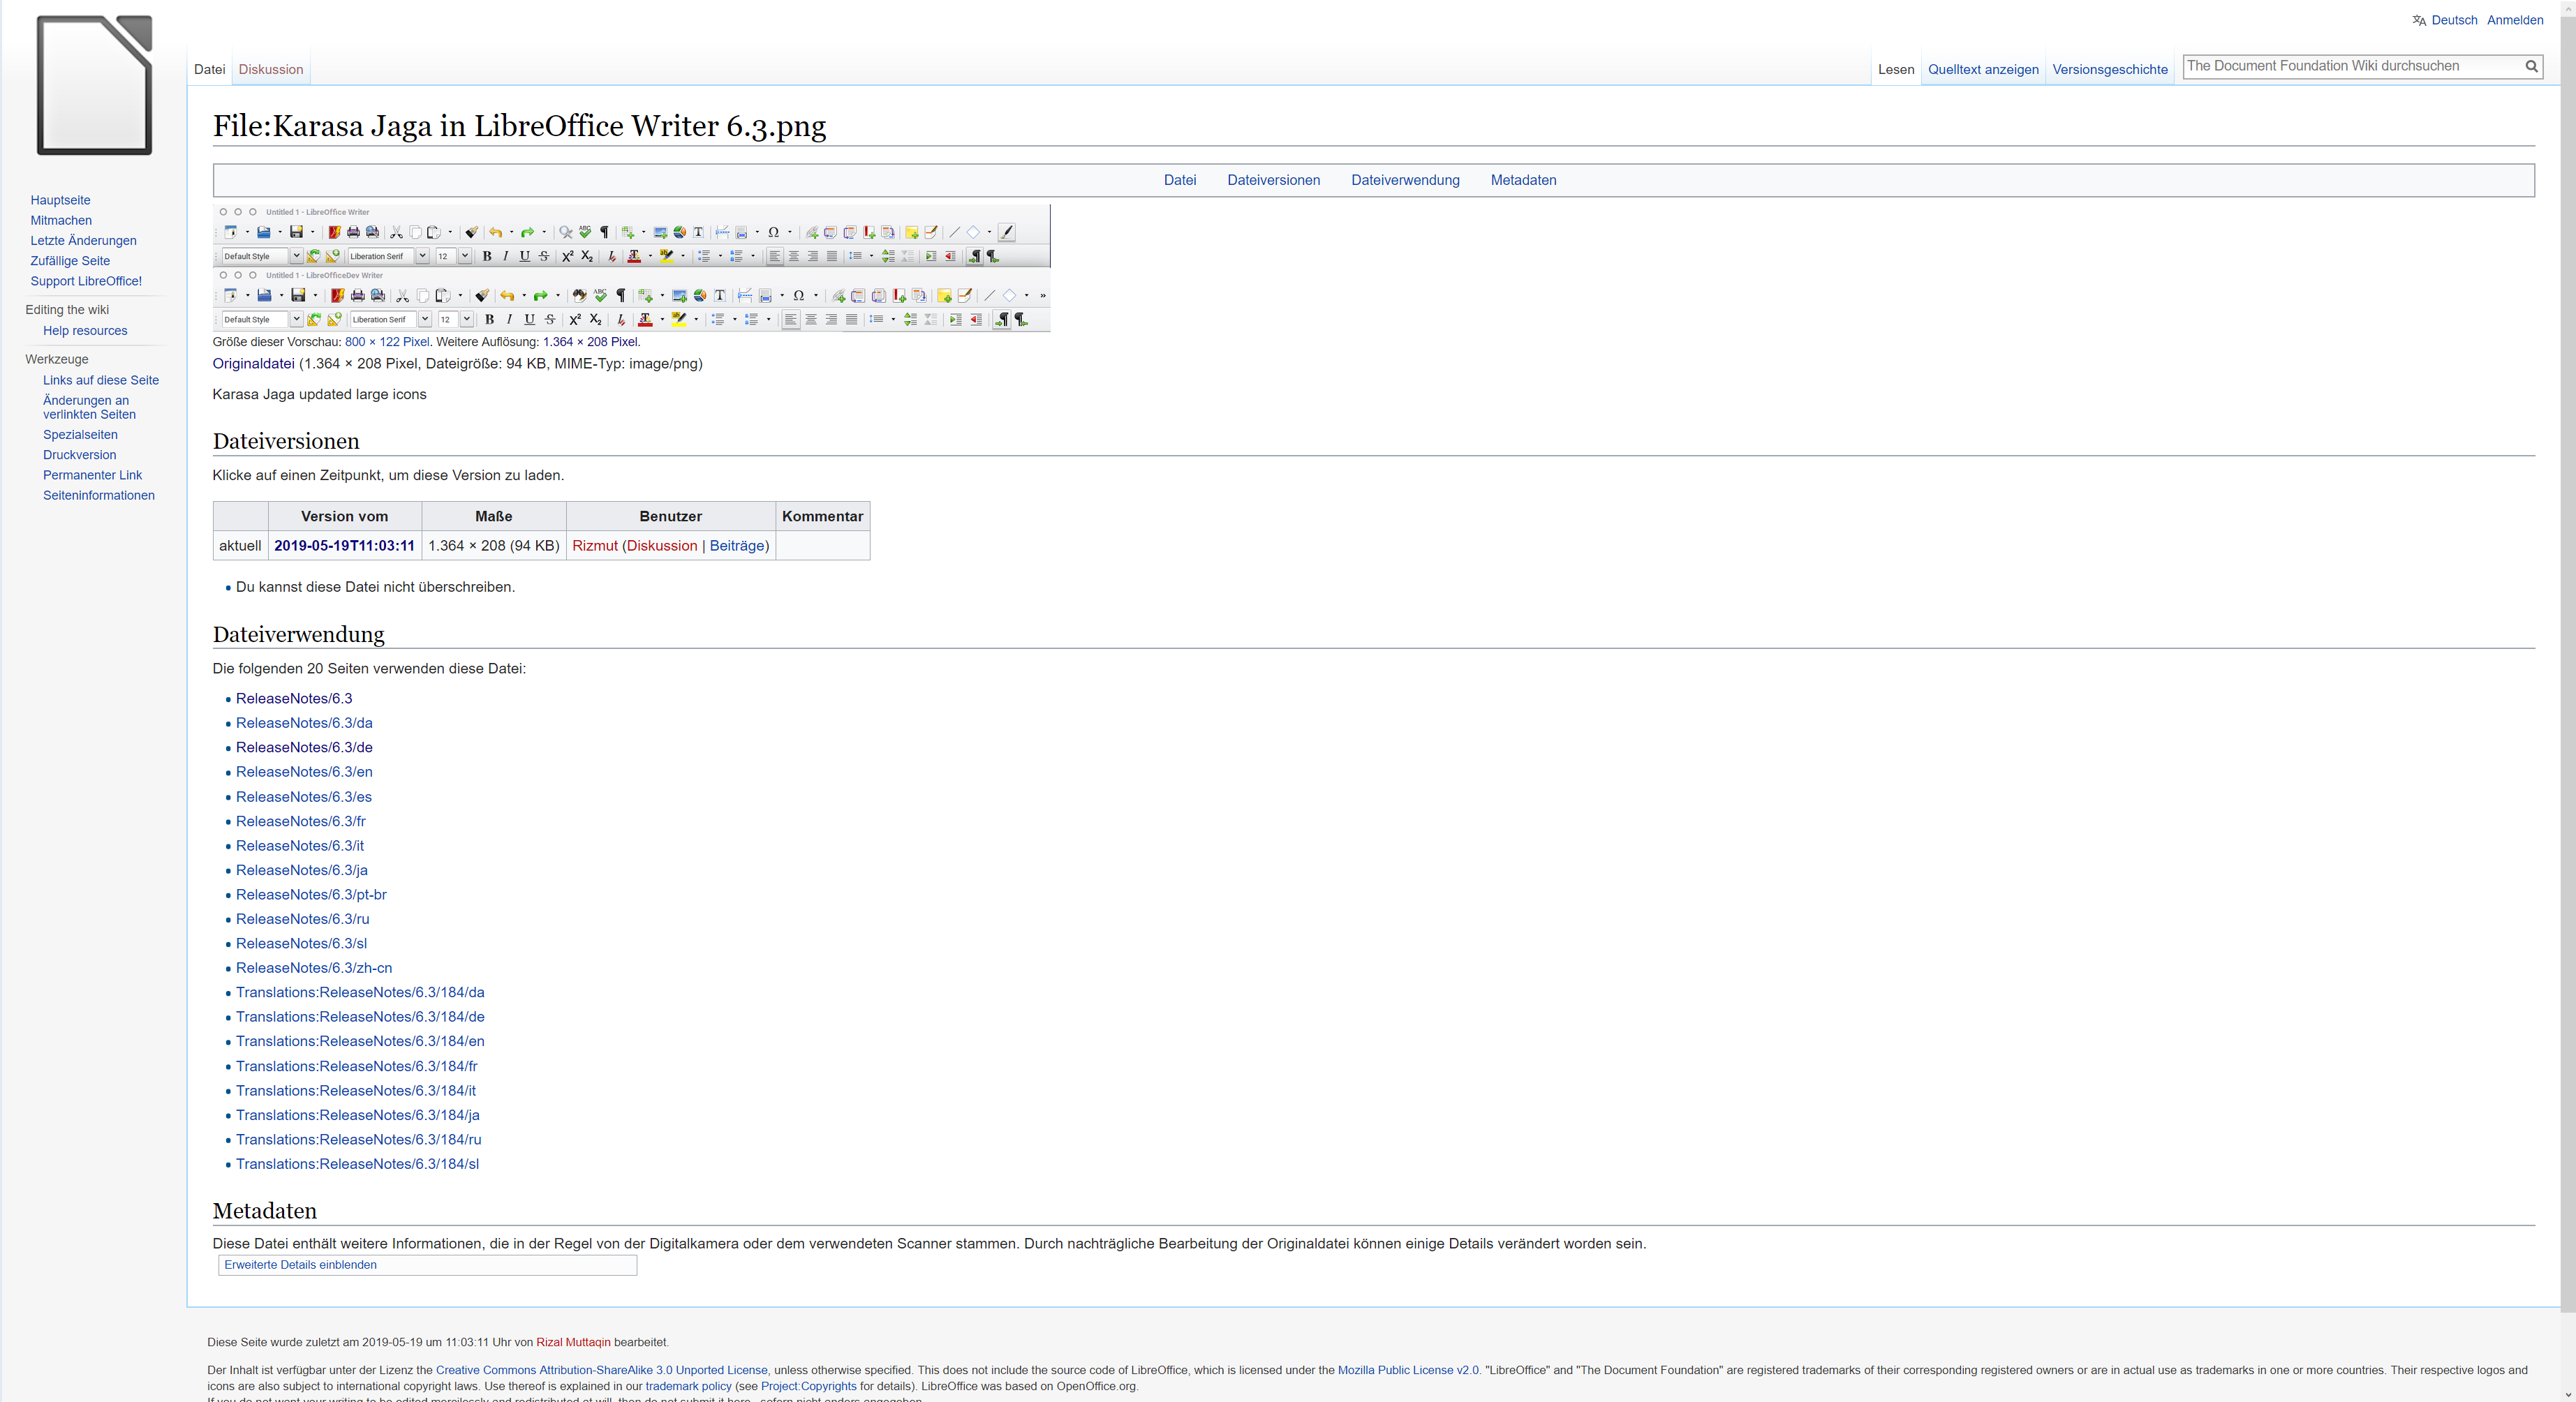The image size is (2576, 1402).
Task: Open ReleaseNotes/6.3/ru
Action: tap(303, 919)
